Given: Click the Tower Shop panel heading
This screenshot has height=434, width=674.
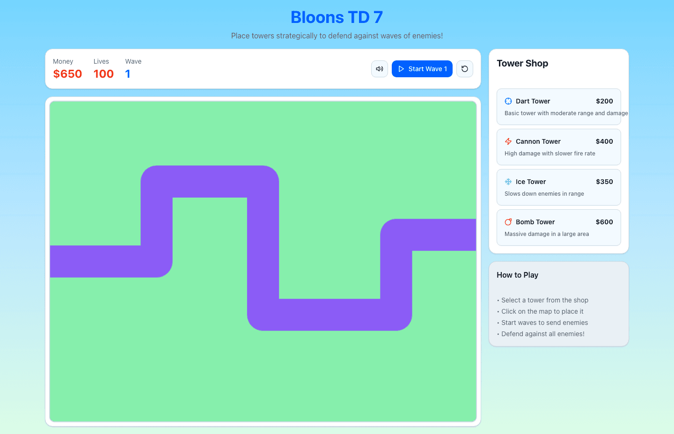Looking at the screenshot, I should point(522,63).
